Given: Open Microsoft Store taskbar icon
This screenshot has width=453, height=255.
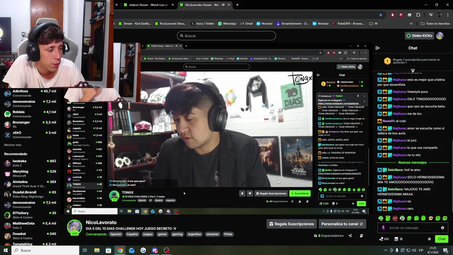Looking at the screenshot, I should click(x=108, y=250).
